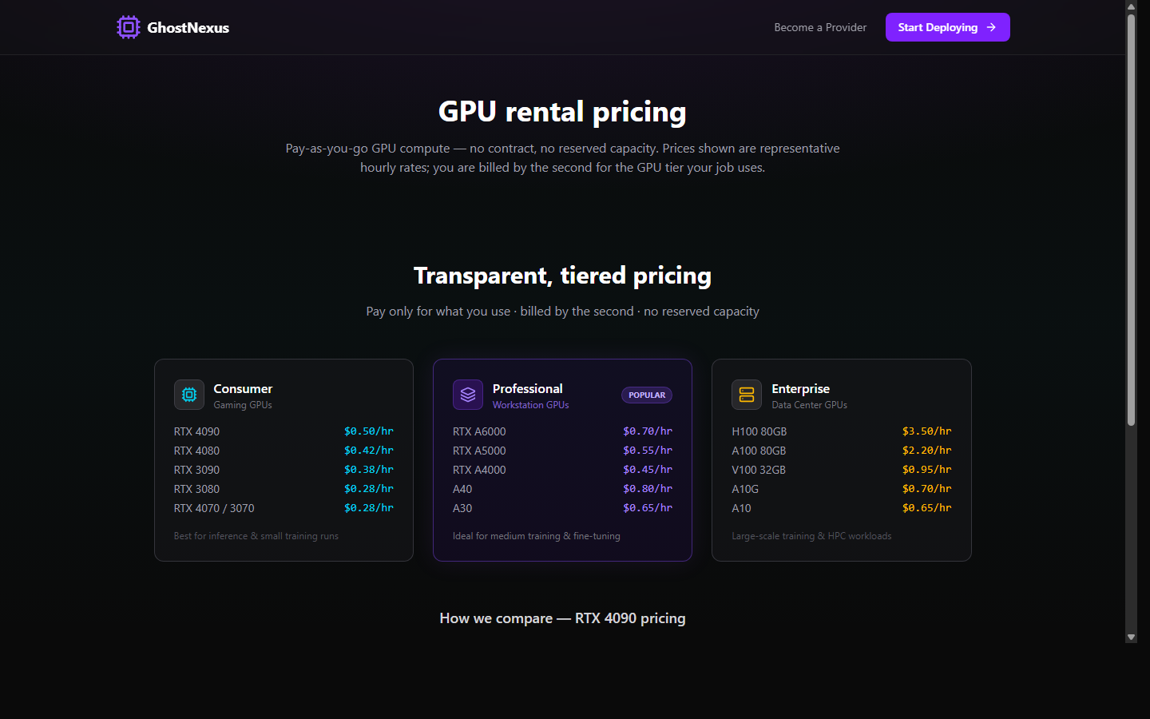The width and height of the screenshot is (1150, 719).
Task: Select the RTX 4090 price of $0.50/hr
Action: pos(368,431)
